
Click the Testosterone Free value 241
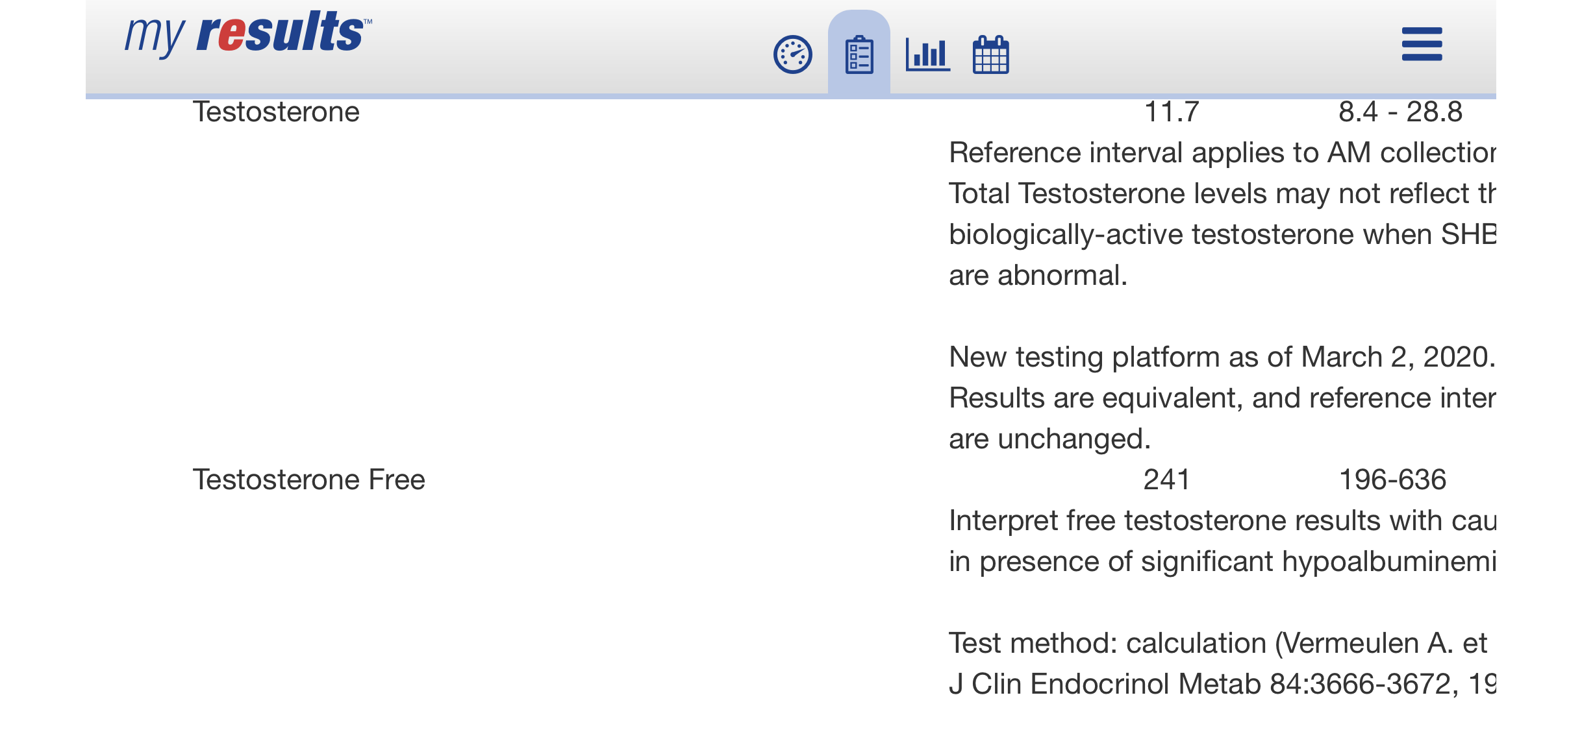(x=1166, y=480)
